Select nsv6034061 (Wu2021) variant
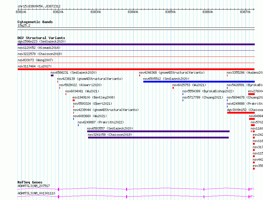This screenshot has width=263, height=200. (x=82, y=91)
